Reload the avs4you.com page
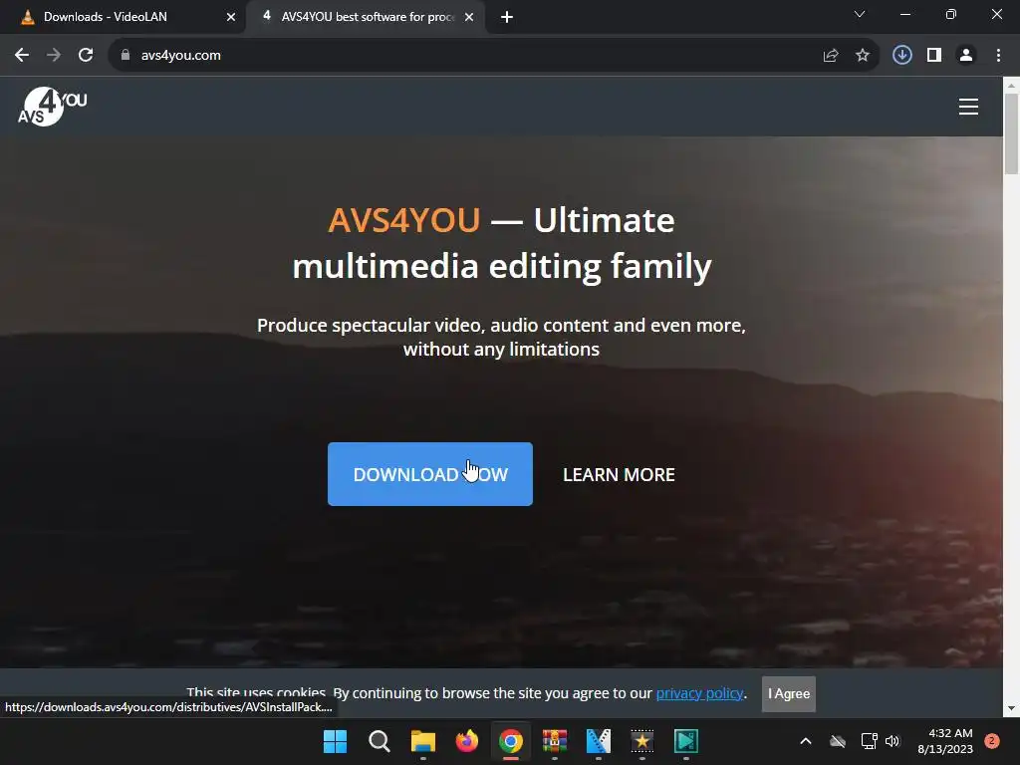This screenshot has height=765, width=1020. [86, 56]
